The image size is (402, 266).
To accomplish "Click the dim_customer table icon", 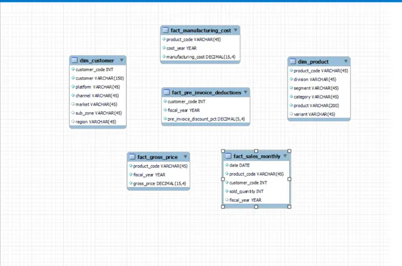I will (75, 61).
